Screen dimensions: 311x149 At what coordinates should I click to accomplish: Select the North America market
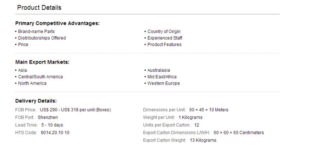(x=32, y=83)
